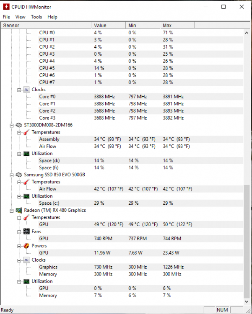Screen dimensions: 252x314
Task: Open the File menu
Action: [x=6, y=17]
